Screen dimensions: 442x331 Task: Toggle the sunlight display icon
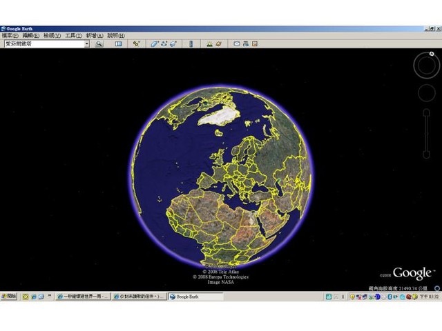pos(209,44)
